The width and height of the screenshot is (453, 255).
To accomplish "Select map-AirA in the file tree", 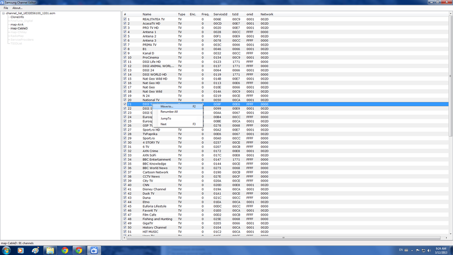I will tap(17, 24).
